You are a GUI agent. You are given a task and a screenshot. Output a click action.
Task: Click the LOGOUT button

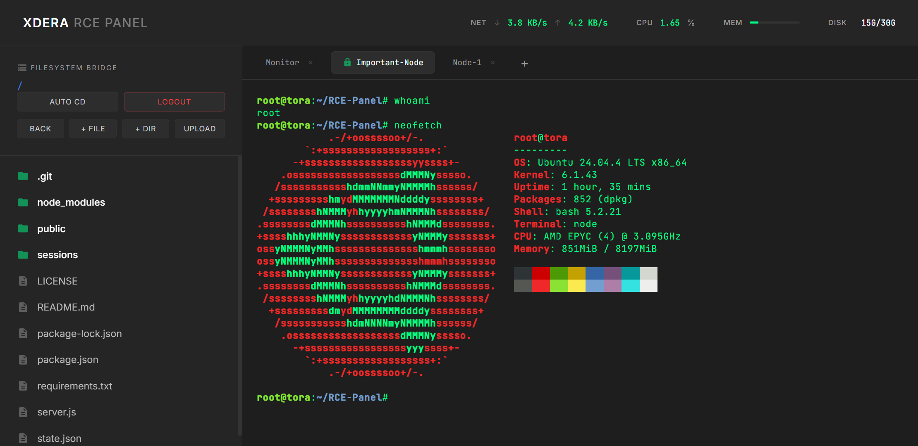click(175, 102)
